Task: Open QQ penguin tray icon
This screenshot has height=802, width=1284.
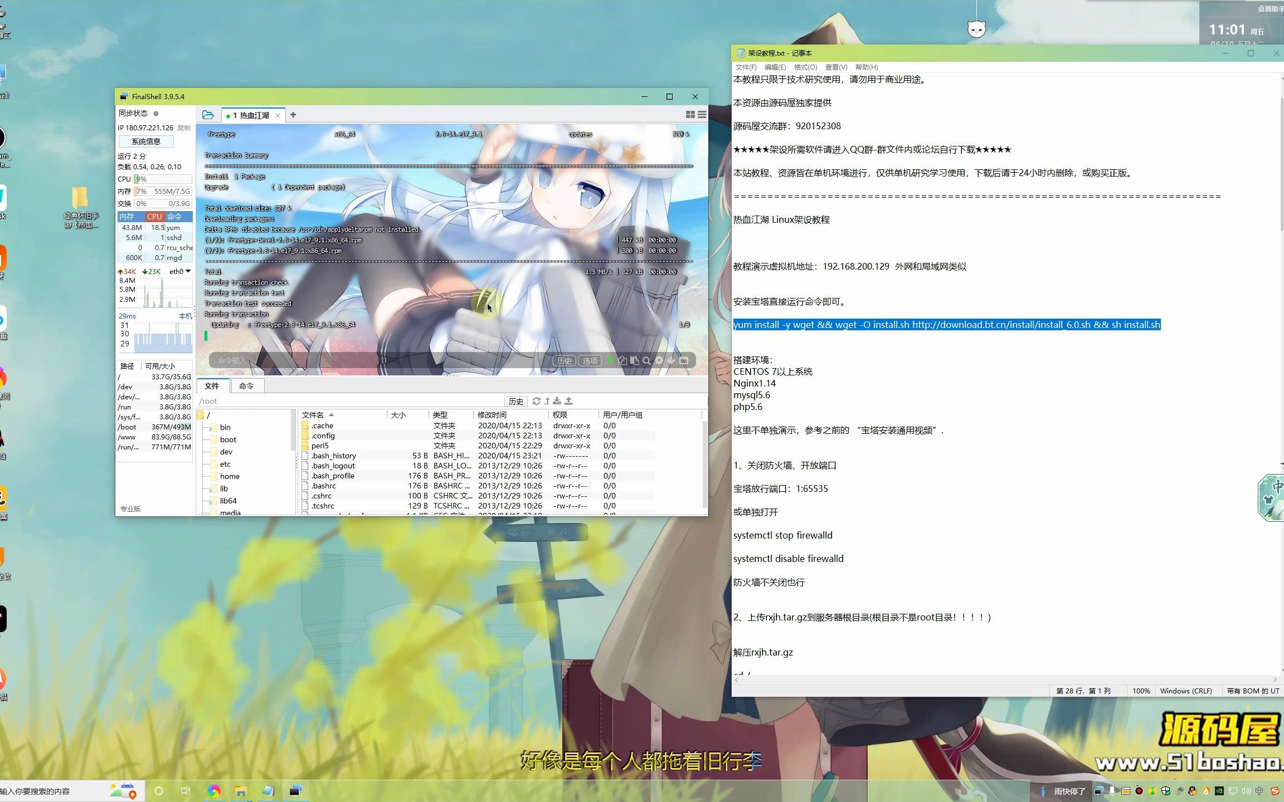Action: (1193, 791)
